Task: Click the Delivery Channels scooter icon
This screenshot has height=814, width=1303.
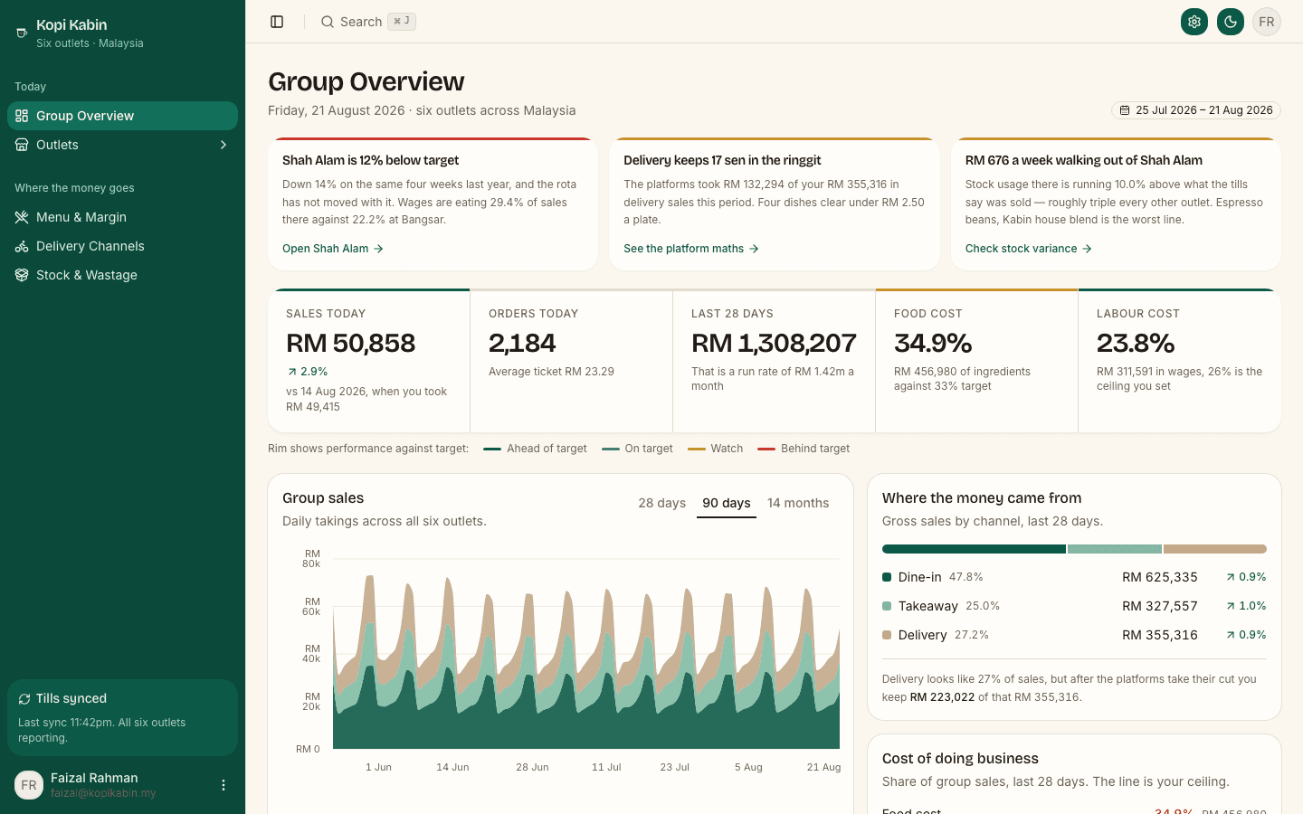Action: click(x=22, y=246)
